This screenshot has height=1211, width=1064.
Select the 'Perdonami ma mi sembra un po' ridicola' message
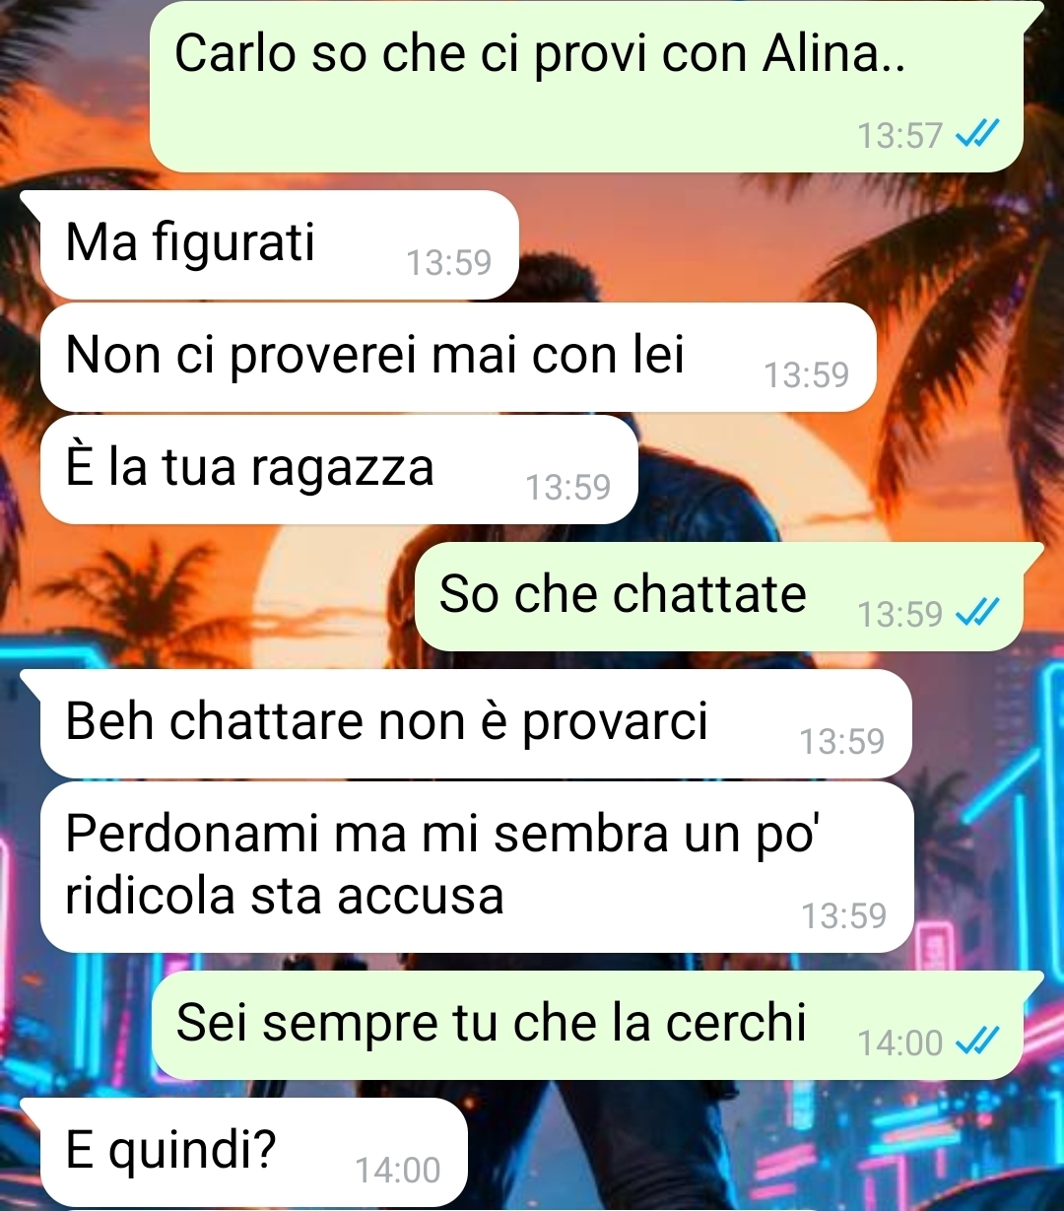(477, 867)
